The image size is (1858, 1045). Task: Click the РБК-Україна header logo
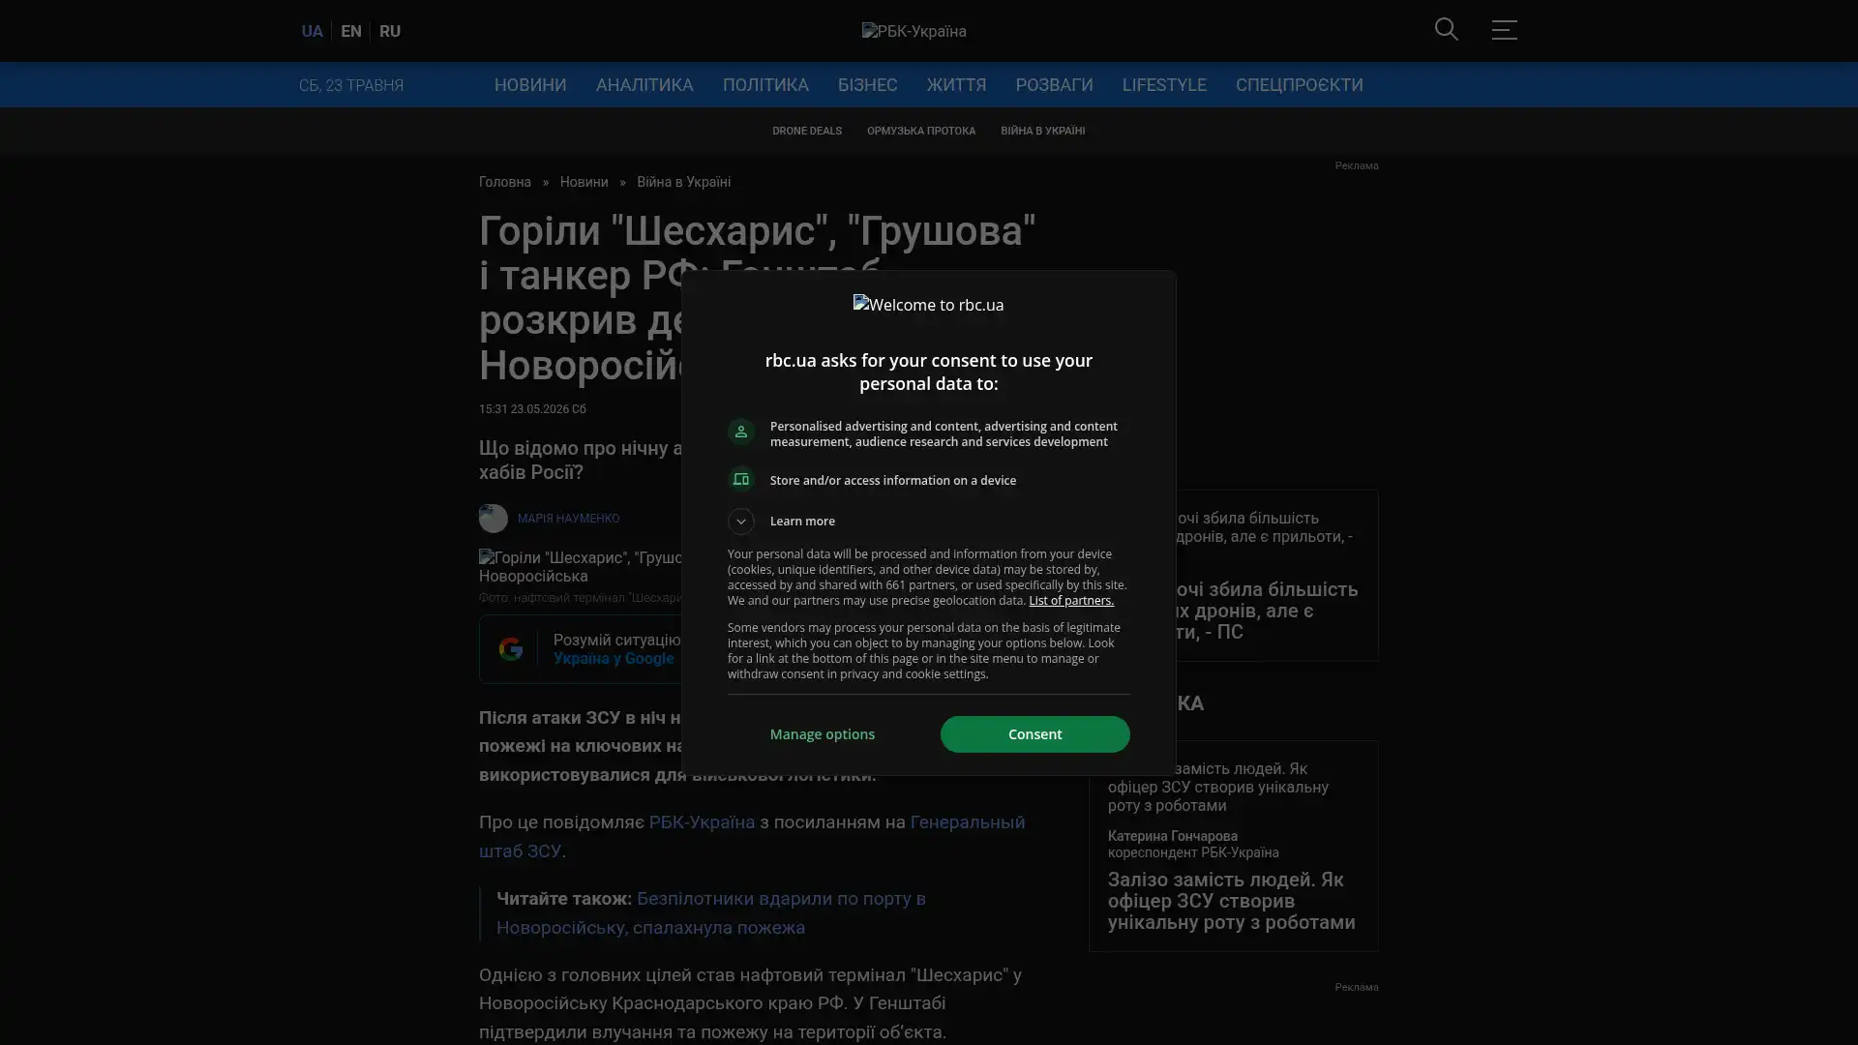coord(914,31)
